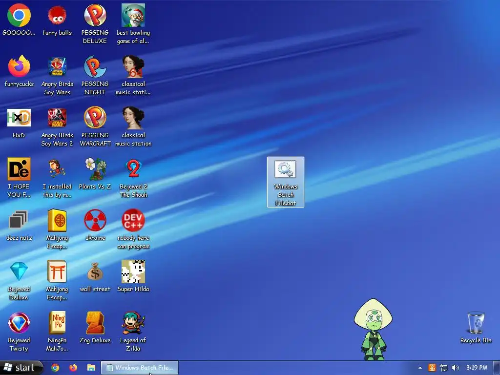Click the 'classical music station' full-name icon

tap(133, 126)
